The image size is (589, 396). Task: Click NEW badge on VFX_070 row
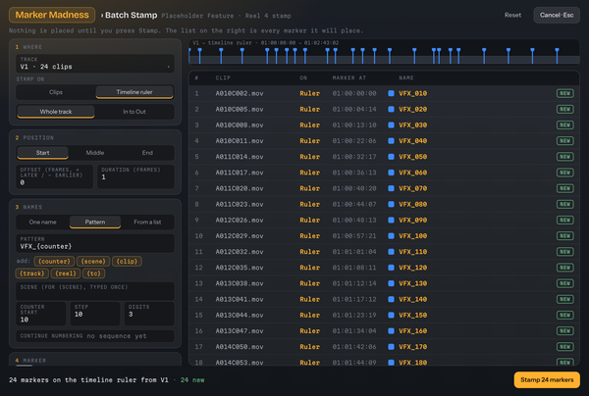565,188
